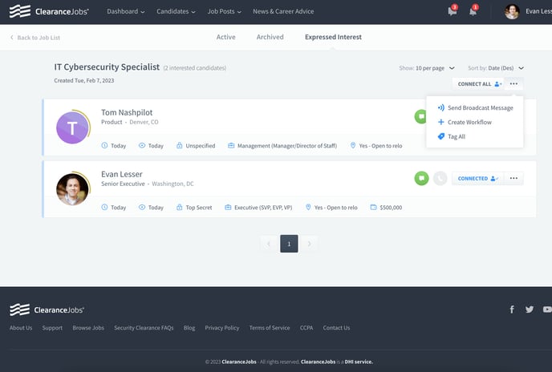
Task: Open Facebook icon in footer
Action: coord(512,309)
